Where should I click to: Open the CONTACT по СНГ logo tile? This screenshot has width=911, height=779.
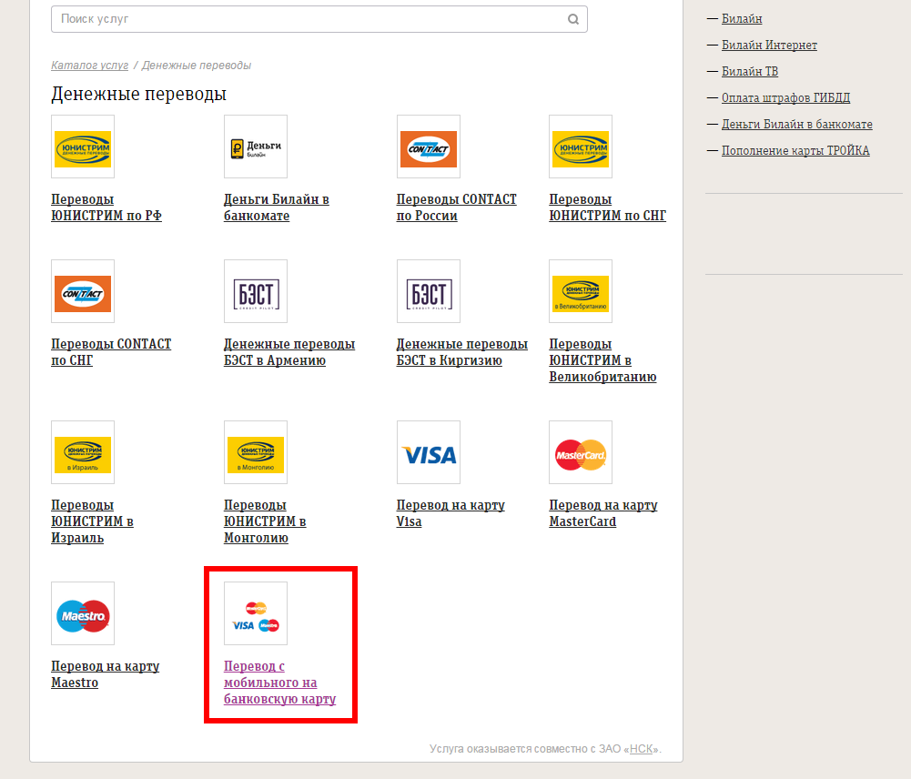(x=83, y=291)
